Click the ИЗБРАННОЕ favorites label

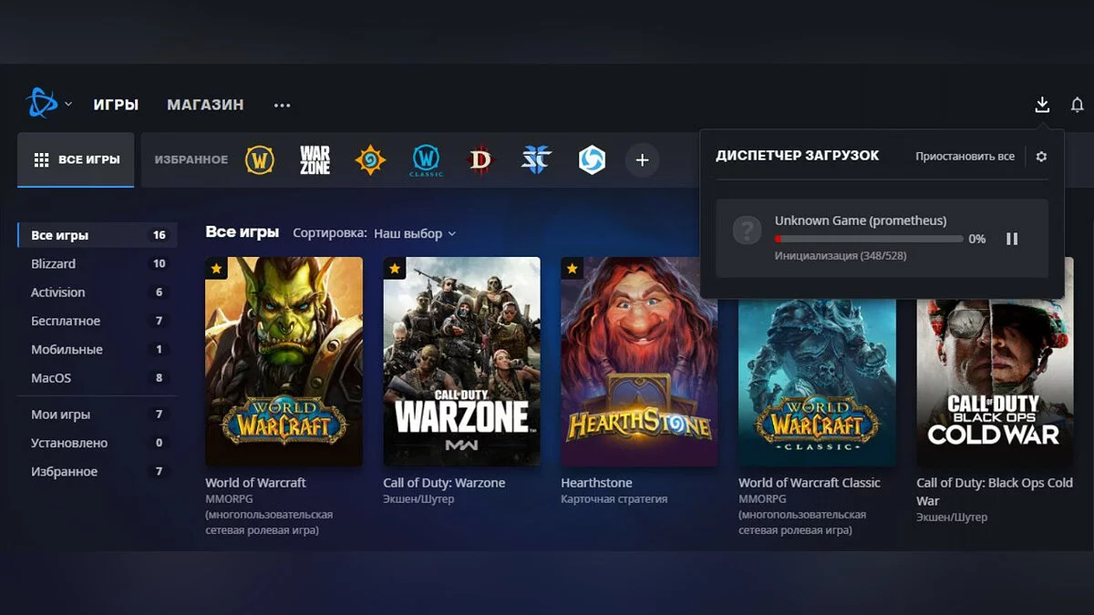click(x=191, y=159)
